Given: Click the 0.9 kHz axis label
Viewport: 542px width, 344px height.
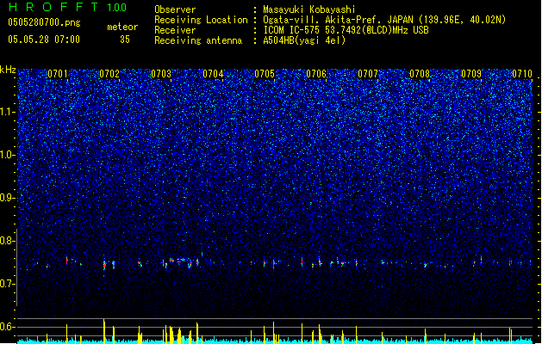Looking at the screenshot, I should tap(8, 198).
